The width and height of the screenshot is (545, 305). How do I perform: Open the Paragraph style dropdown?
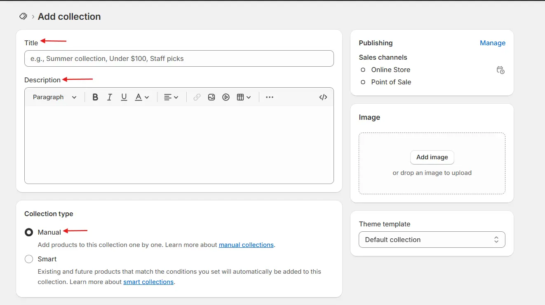click(55, 97)
